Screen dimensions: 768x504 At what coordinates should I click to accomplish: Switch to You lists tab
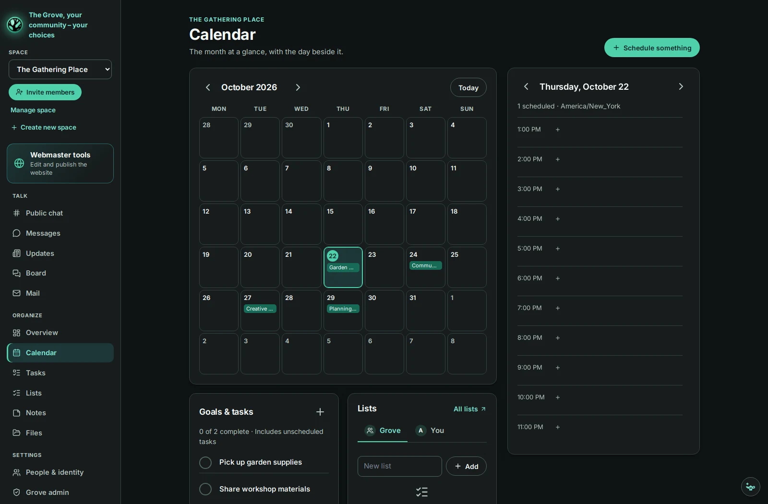click(x=430, y=431)
